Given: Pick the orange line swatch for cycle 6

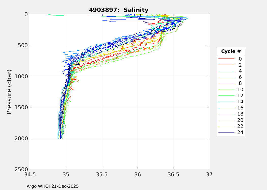Looking at the screenshot, I should (x=226, y=77).
